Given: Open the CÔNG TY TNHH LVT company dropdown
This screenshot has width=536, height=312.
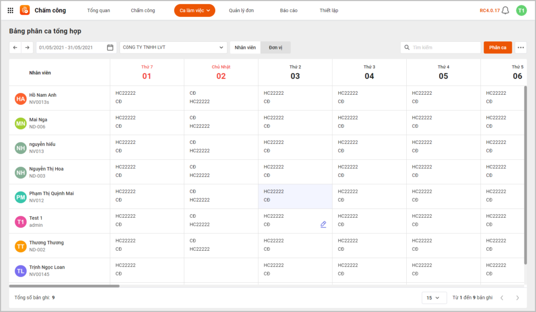Looking at the screenshot, I should (173, 48).
